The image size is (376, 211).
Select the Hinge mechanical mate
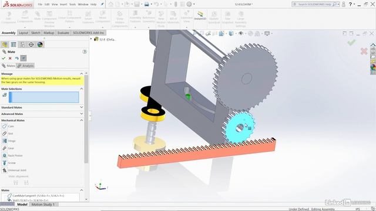(x=9, y=141)
